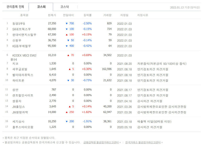Click volume 34,502 of KODEX row

[107, 55]
